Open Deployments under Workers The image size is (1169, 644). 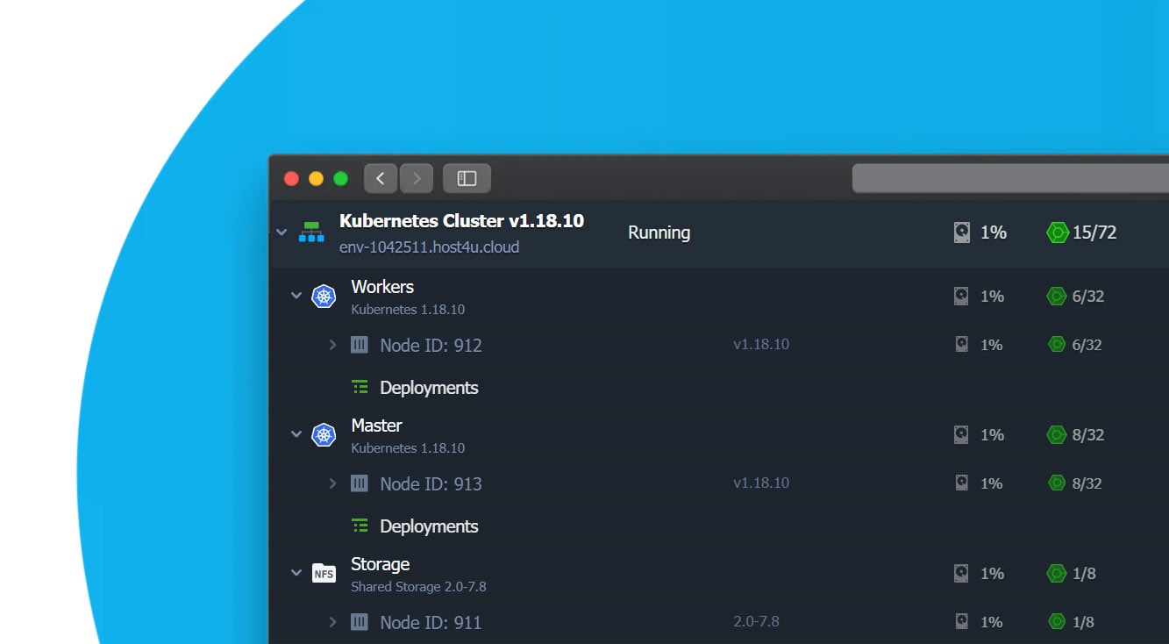click(x=429, y=388)
